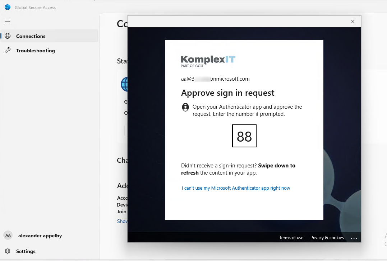
Task: Click the Settings gear icon
Action: (8, 251)
